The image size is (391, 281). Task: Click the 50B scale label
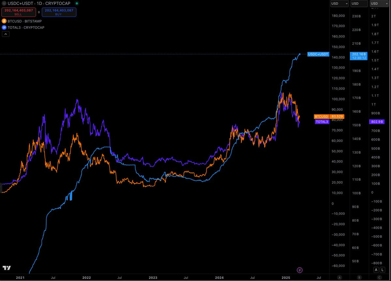[x=355, y=261]
